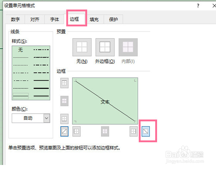
Task: Toggle the inside vertical border button
Action: [x=105, y=131]
